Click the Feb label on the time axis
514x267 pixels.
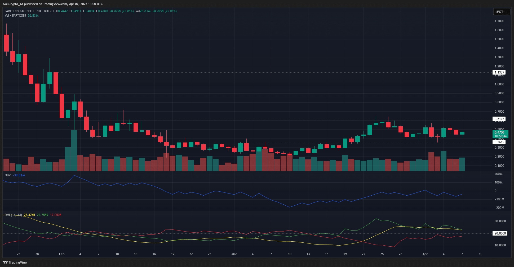pyautogui.click(x=61, y=254)
